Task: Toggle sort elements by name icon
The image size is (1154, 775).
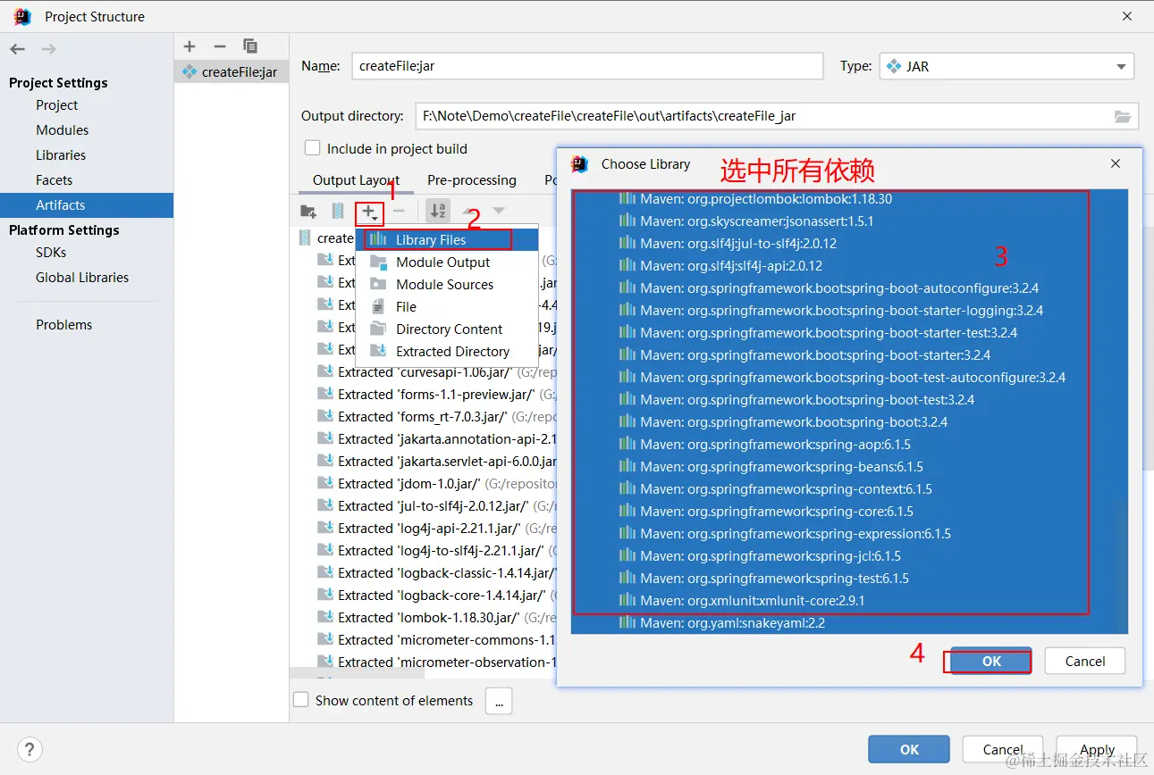Action: (438, 211)
